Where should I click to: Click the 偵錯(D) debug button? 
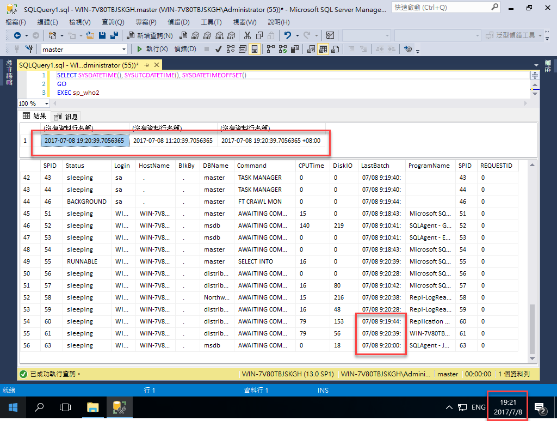point(185,48)
